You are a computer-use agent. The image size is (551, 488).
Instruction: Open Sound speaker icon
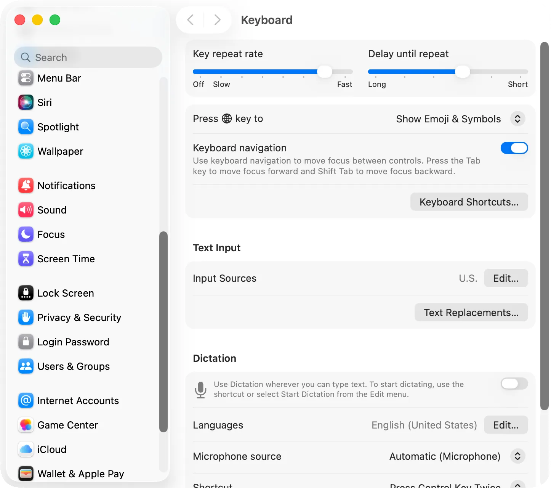pos(26,210)
